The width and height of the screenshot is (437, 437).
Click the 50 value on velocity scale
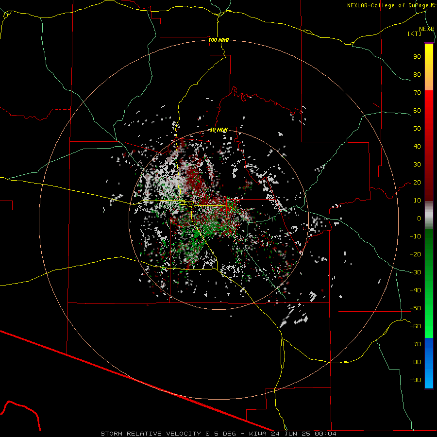coord(417,129)
